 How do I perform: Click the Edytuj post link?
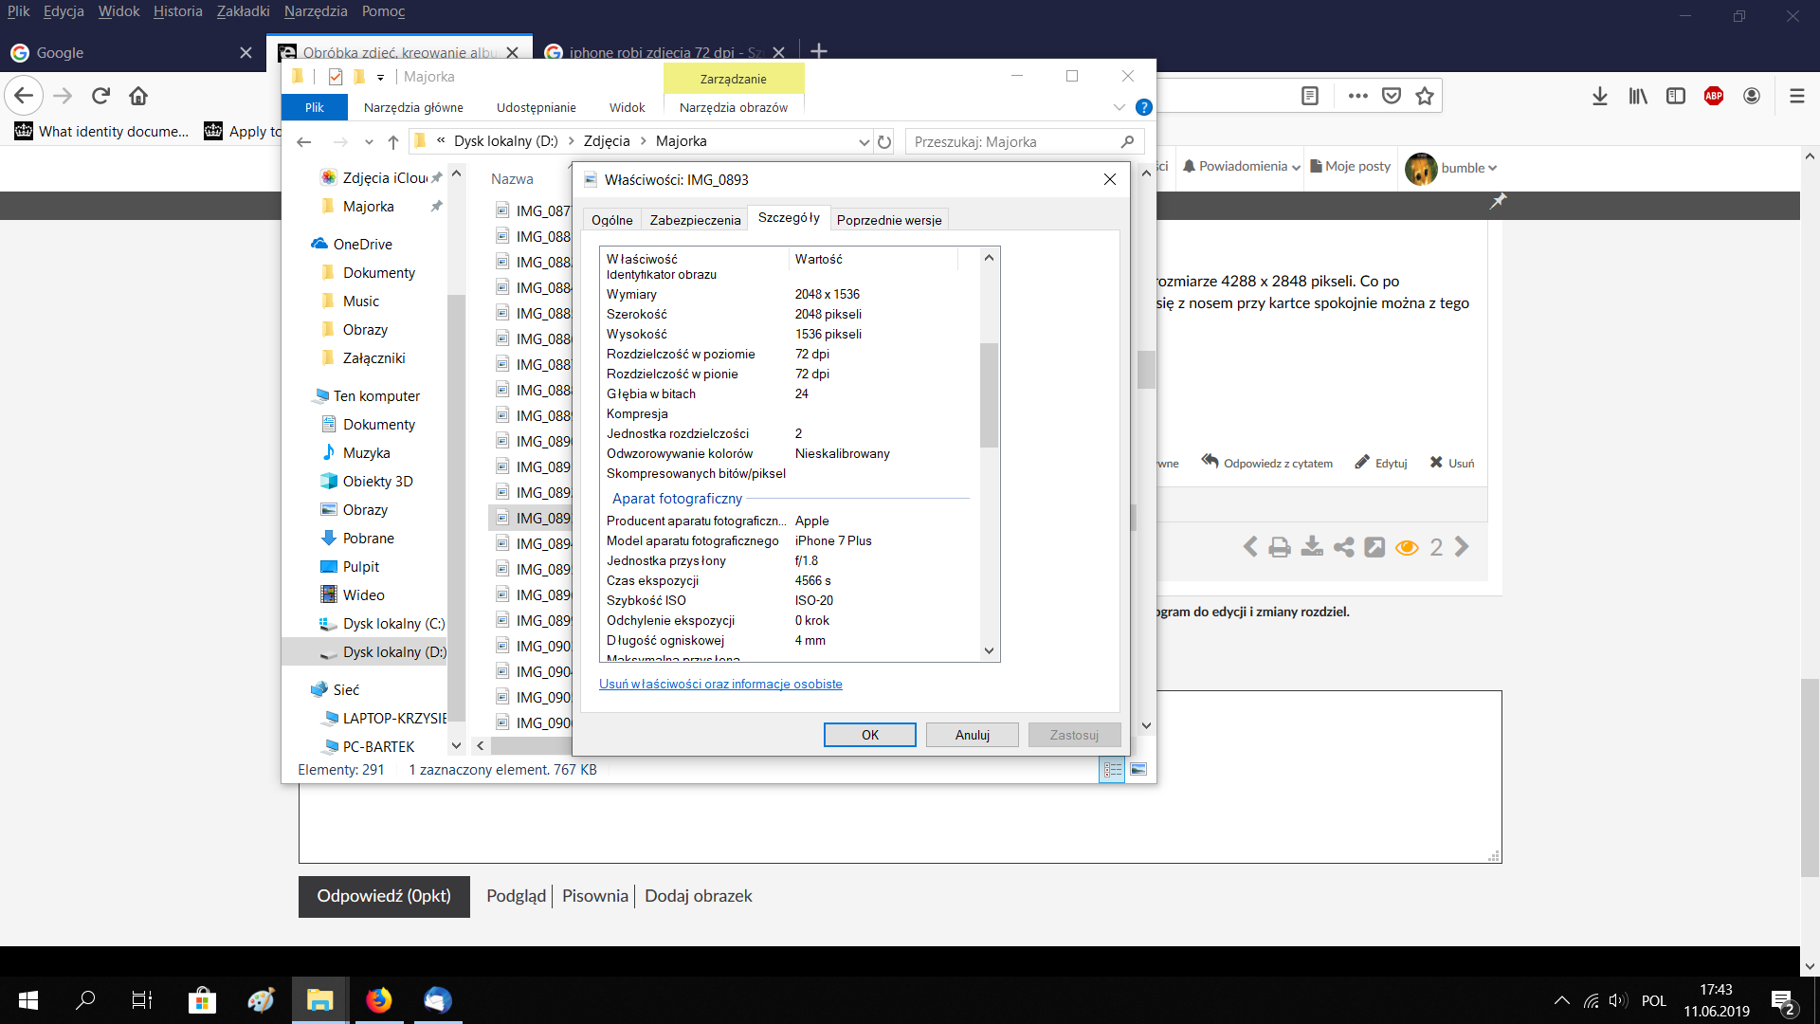[1381, 463]
